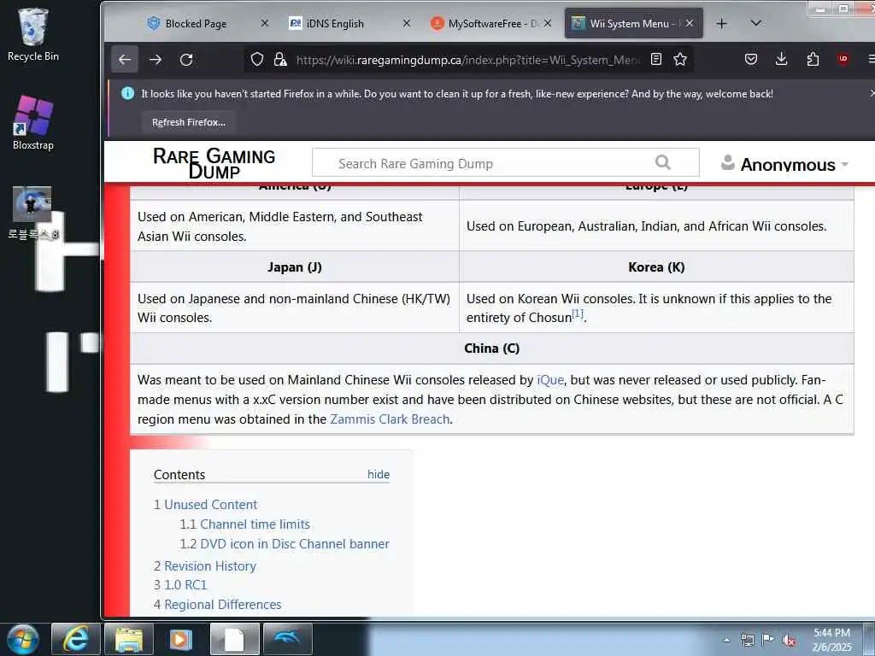The image size is (875, 656).
Task: Click the muted volume tray icon
Action: pyautogui.click(x=789, y=640)
